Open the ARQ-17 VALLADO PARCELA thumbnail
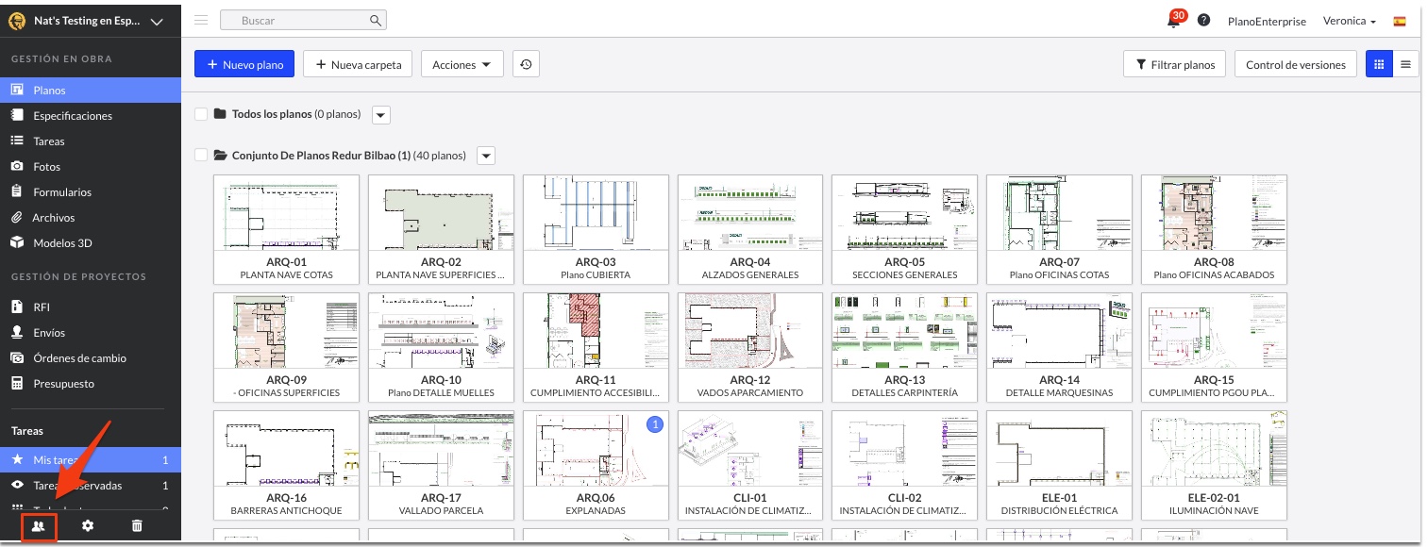1428x547 pixels. [441, 464]
